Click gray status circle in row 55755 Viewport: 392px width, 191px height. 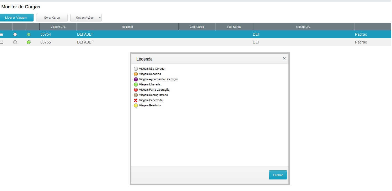point(15,42)
